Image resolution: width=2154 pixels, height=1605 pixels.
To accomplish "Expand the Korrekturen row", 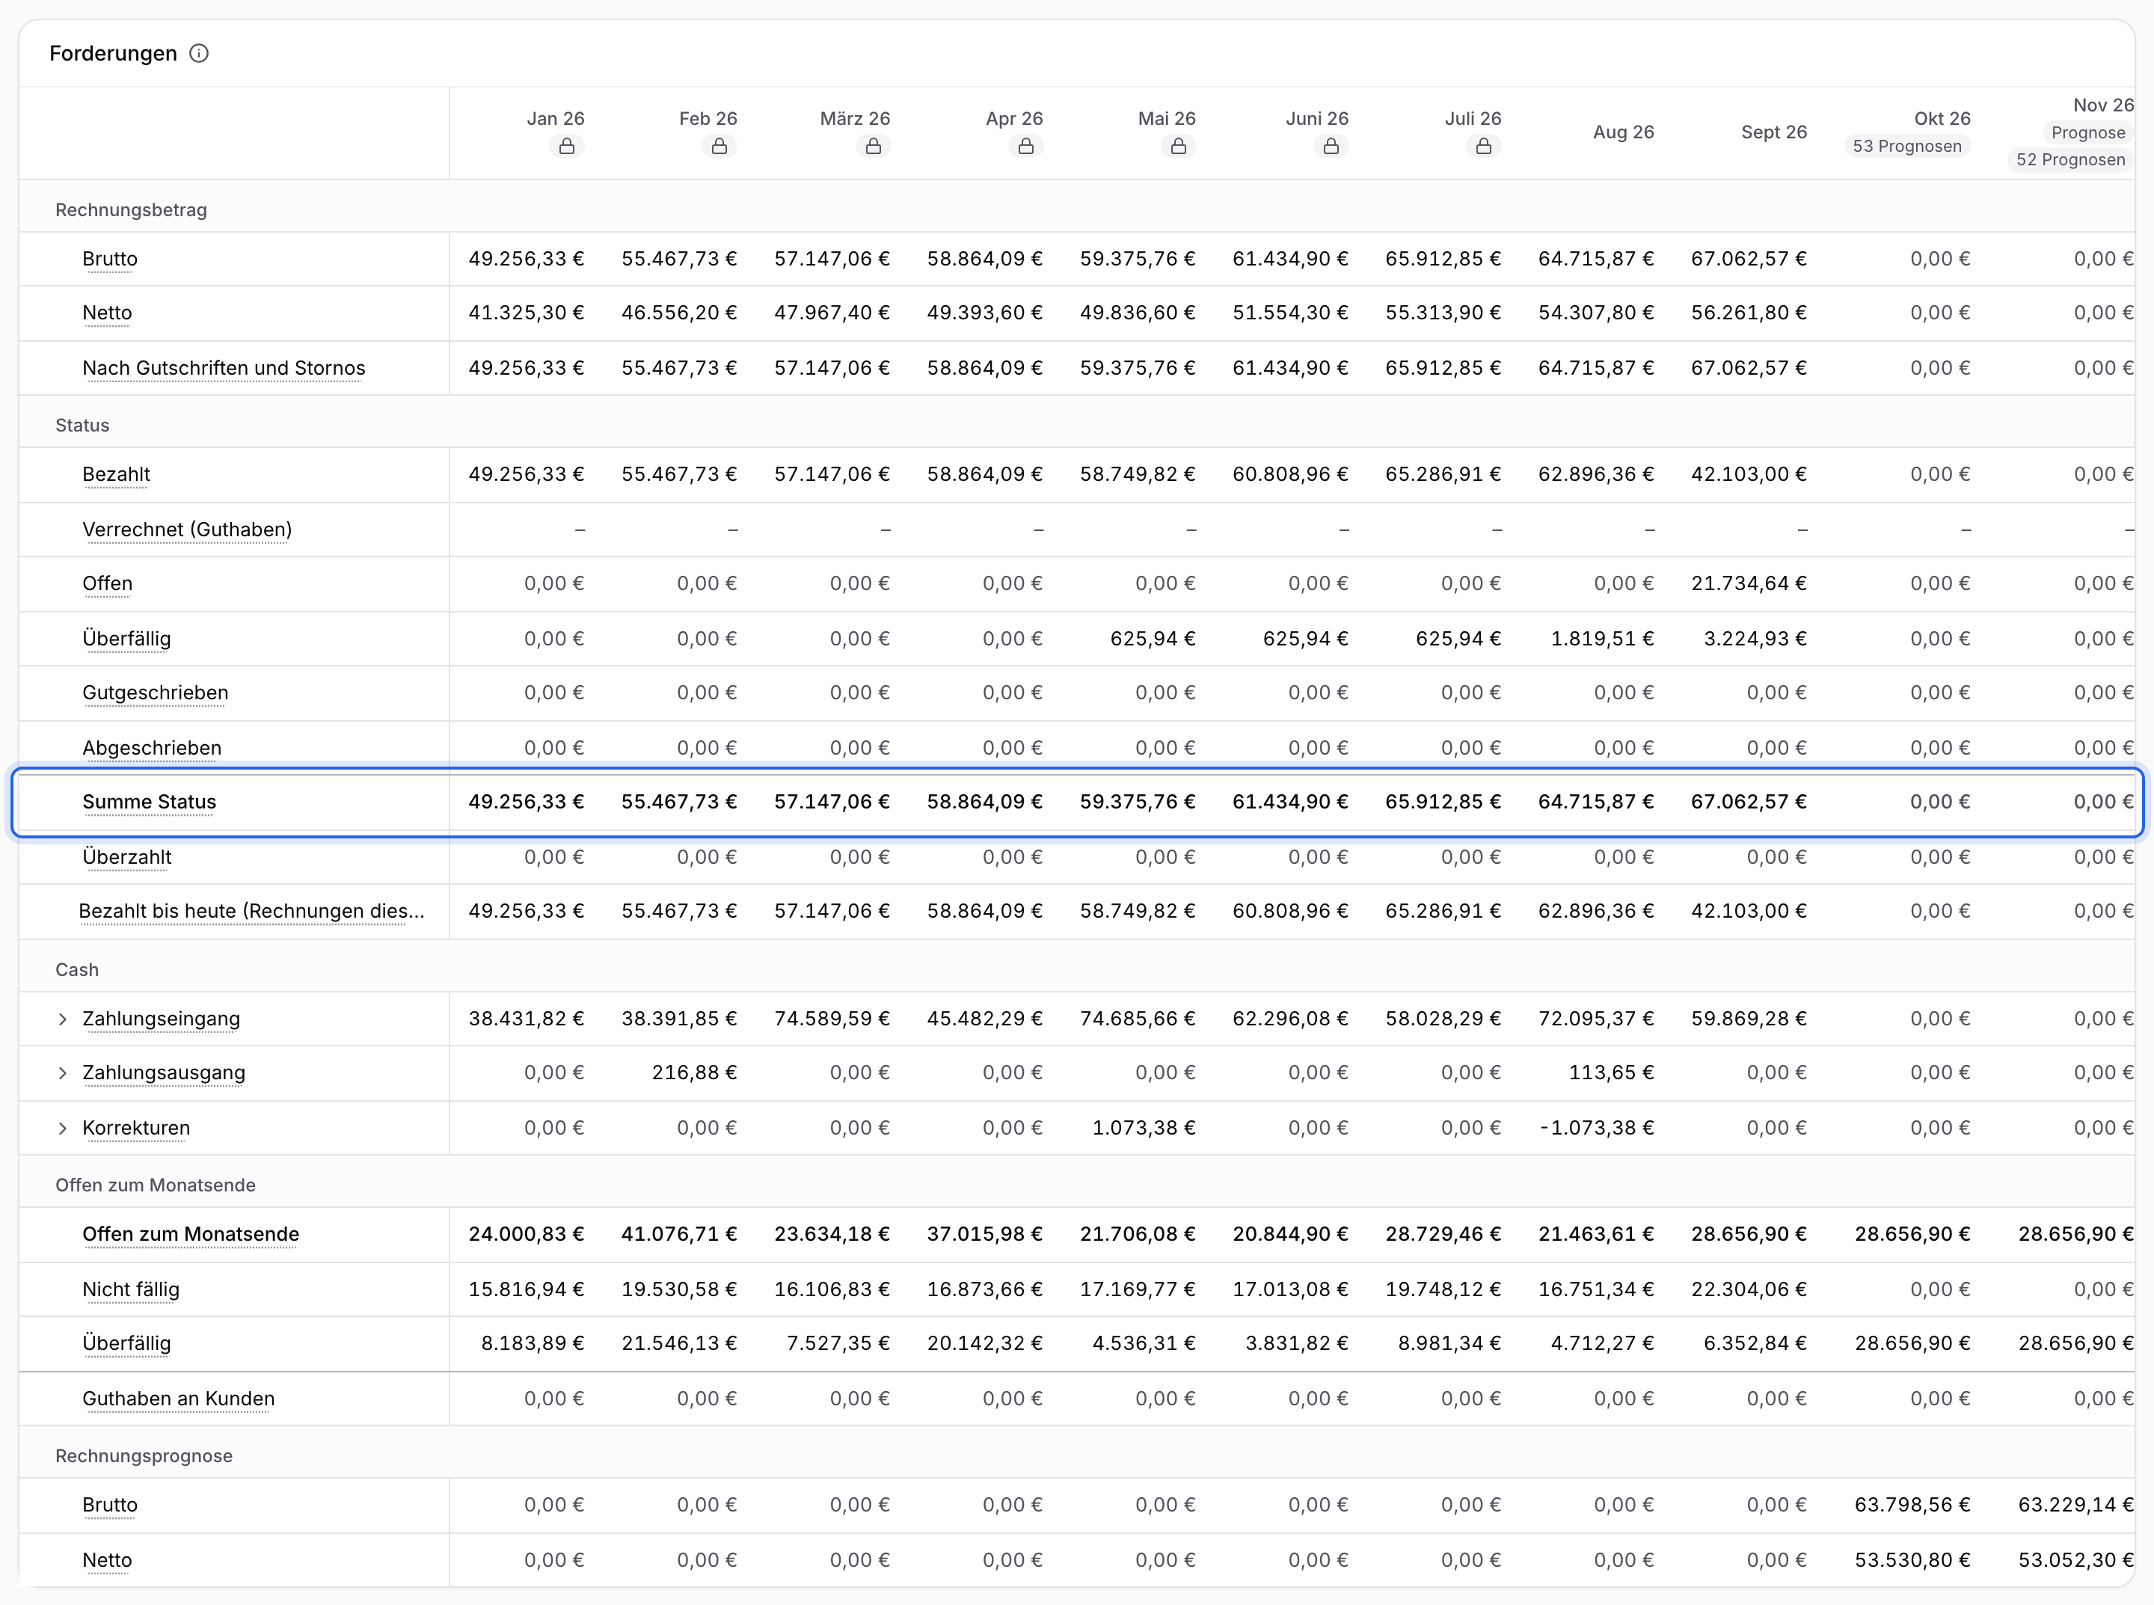I will [x=62, y=1128].
